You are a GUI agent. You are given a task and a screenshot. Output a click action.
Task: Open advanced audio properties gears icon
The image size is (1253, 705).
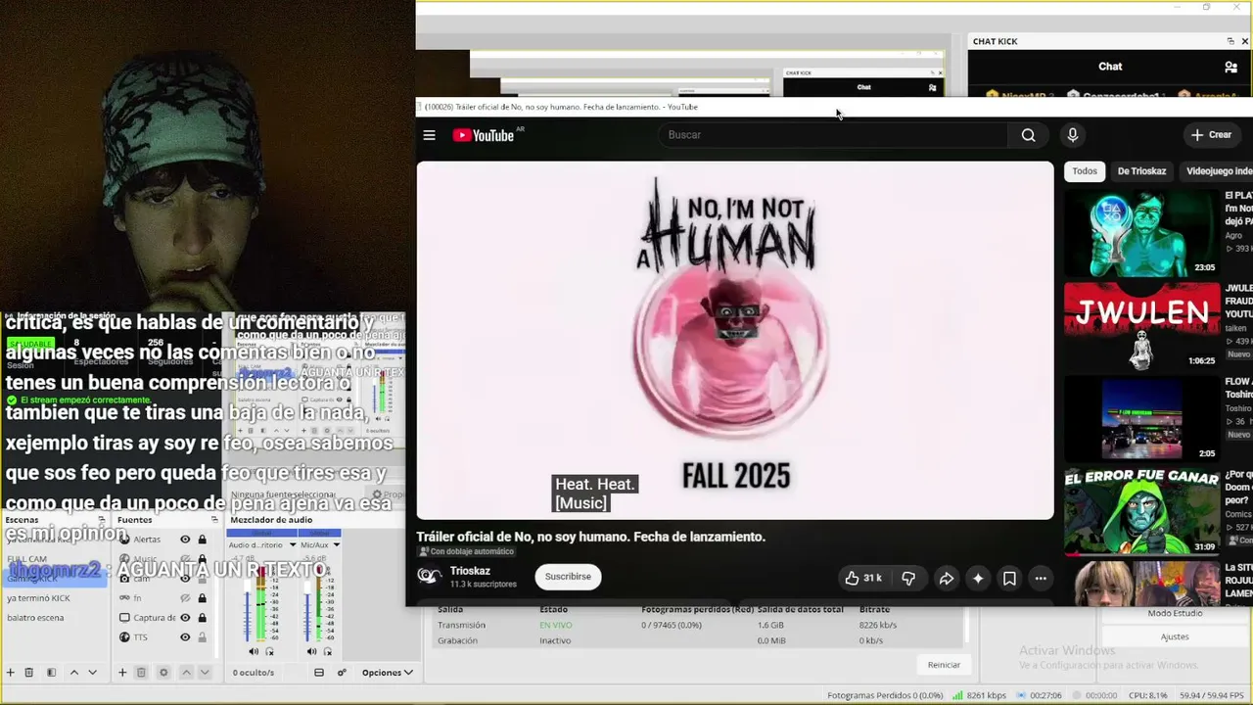(x=342, y=673)
